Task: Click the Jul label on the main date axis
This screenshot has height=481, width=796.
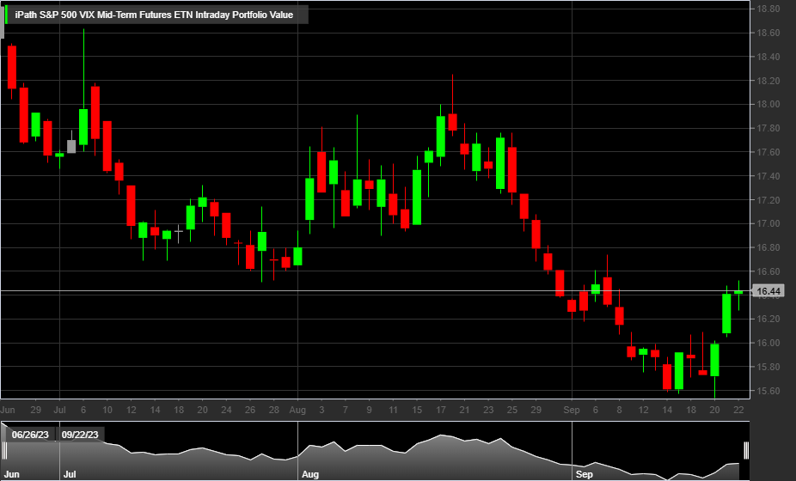Action: pyautogui.click(x=59, y=410)
